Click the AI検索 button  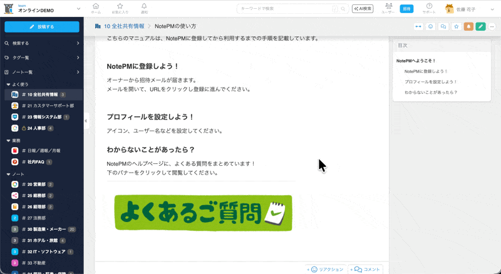pos(363,9)
